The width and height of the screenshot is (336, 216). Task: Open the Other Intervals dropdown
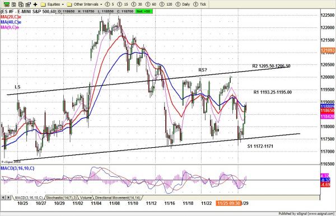click(x=85, y=4)
